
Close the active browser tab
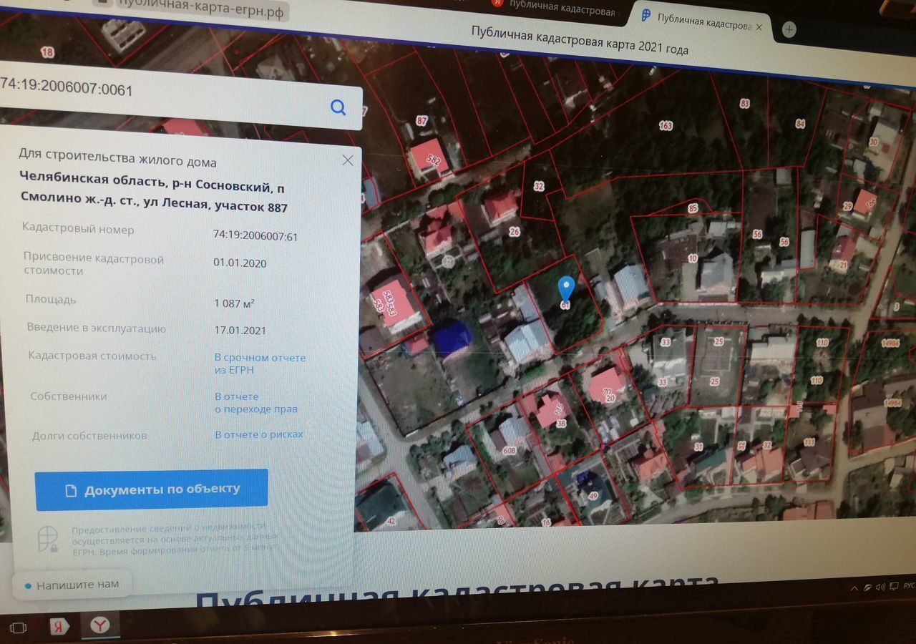(x=759, y=26)
